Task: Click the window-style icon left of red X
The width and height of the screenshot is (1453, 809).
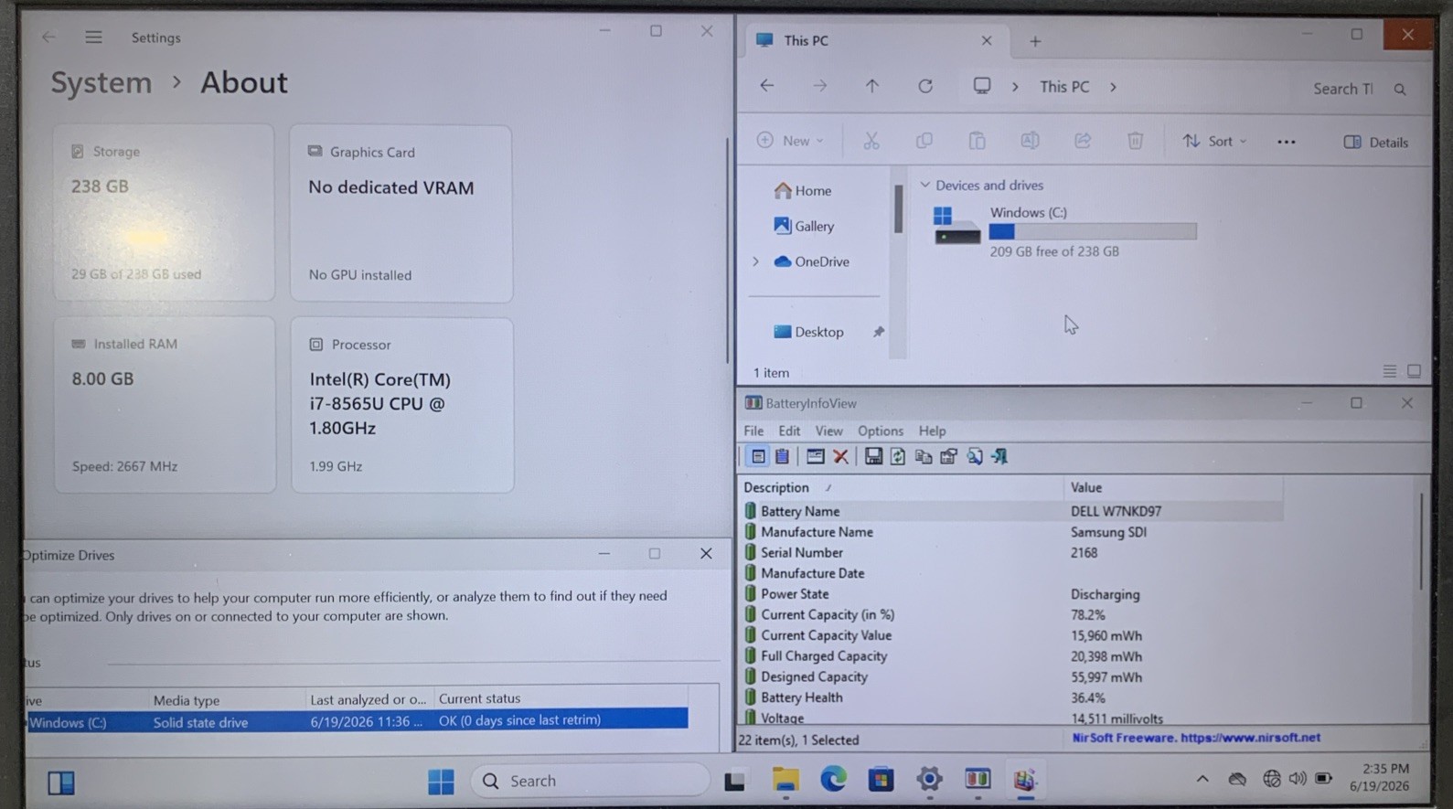Action: [815, 456]
